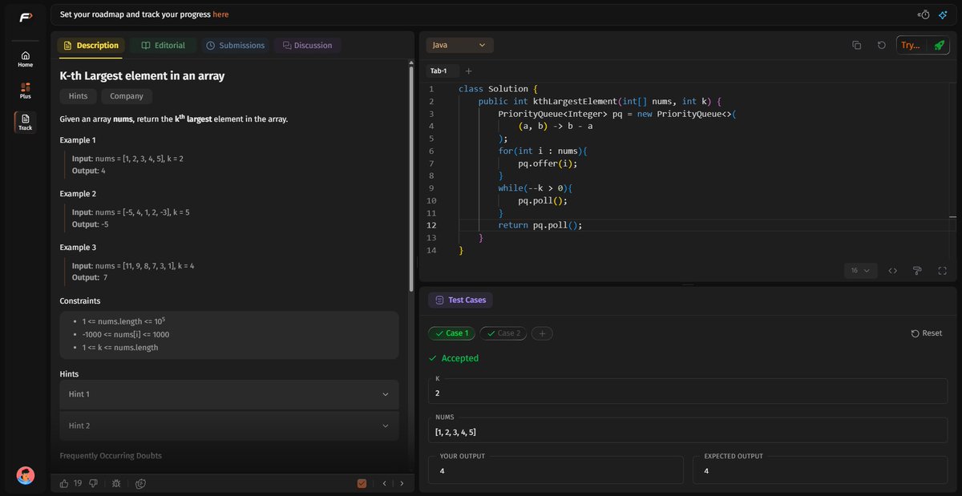Dislike the problem with thumbs down

click(93, 483)
